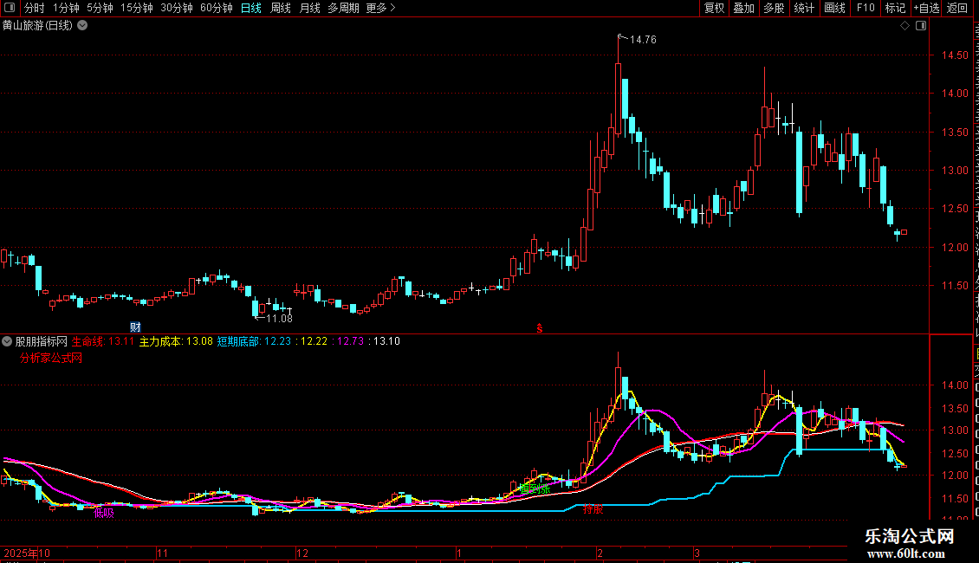
Task: Click the 2025年10 date on time axis
Action: coord(27,553)
